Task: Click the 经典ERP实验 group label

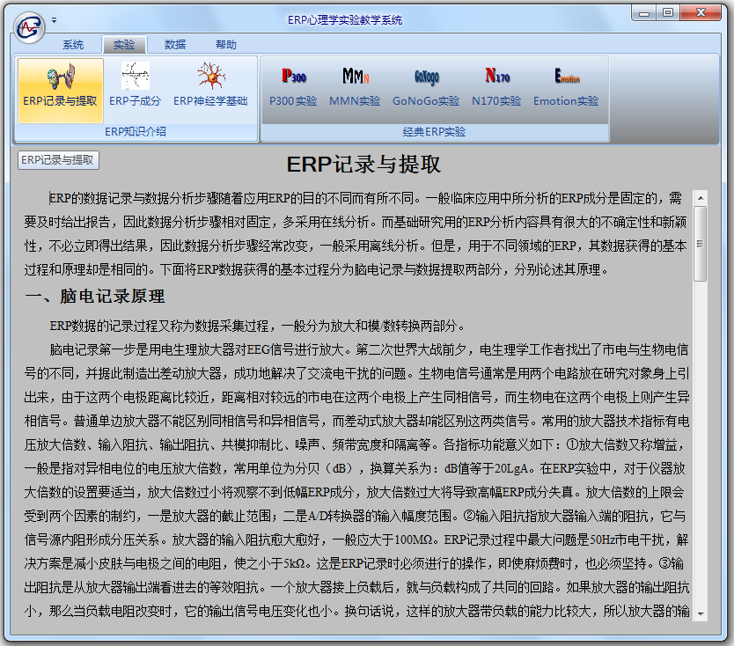Action: pos(434,131)
